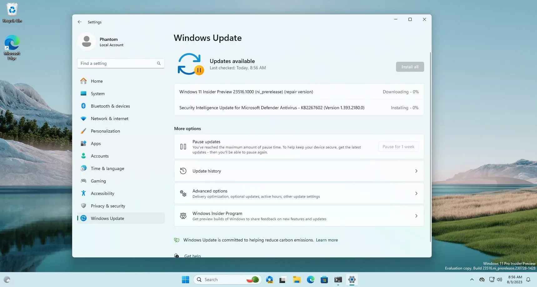Select Bluetooth & devices in sidebar

point(121,106)
